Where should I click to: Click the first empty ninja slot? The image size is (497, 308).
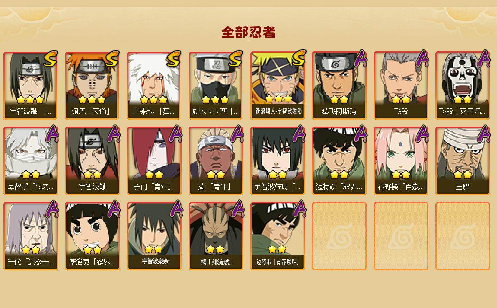coord(339,236)
